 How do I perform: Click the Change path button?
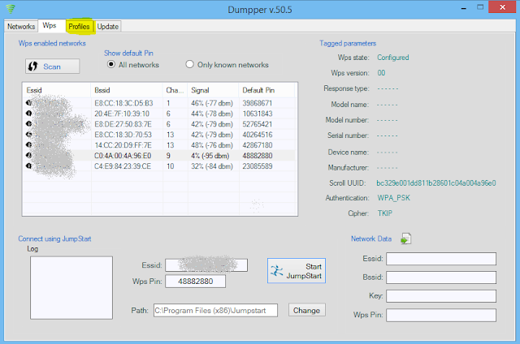click(x=307, y=310)
